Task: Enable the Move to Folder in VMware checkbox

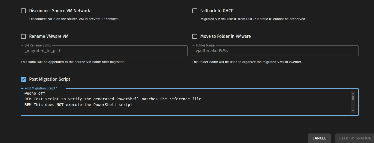Action: [195, 36]
